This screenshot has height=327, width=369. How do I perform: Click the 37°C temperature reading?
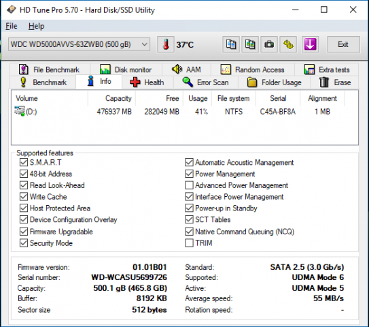point(185,44)
